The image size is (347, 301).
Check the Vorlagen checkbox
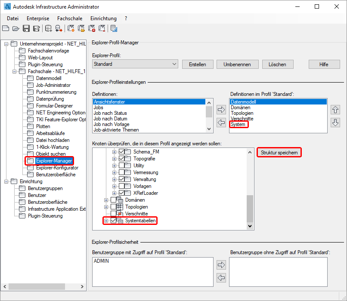pyautogui.click(x=121, y=186)
